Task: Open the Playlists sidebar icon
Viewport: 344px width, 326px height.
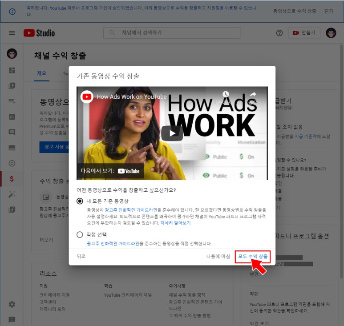Action: tap(12, 101)
